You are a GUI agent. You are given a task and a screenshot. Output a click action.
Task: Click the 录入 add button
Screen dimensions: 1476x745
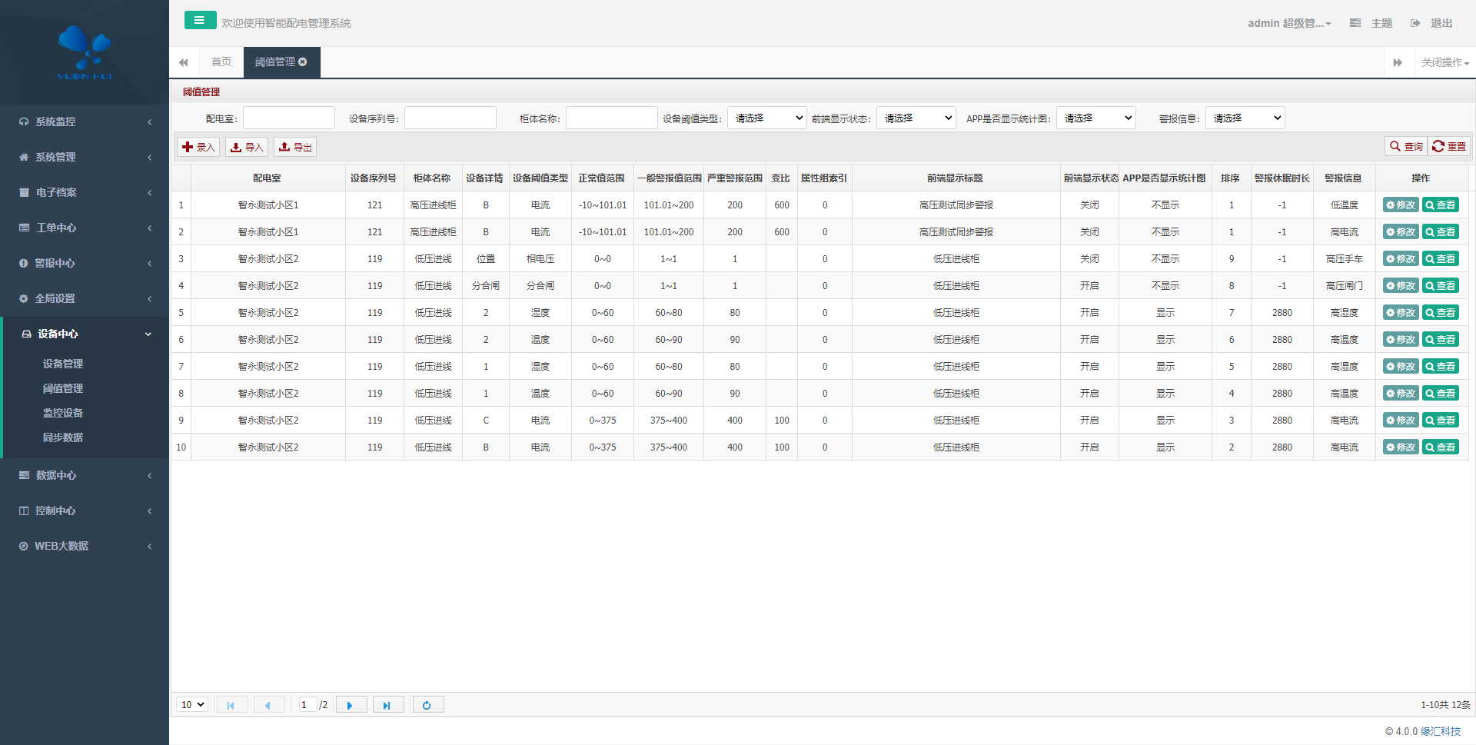coord(198,147)
